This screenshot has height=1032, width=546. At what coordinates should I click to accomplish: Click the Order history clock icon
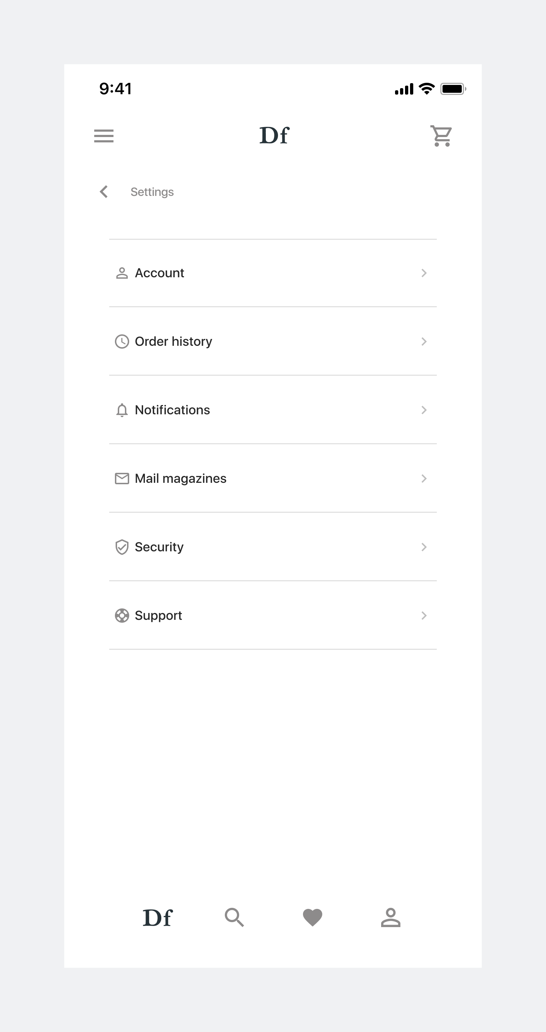click(x=122, y=342)
